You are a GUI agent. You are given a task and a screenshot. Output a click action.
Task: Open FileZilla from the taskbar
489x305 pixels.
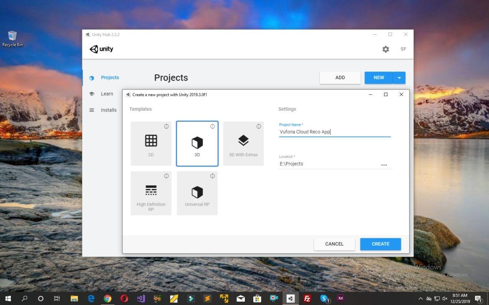[307, 298]
